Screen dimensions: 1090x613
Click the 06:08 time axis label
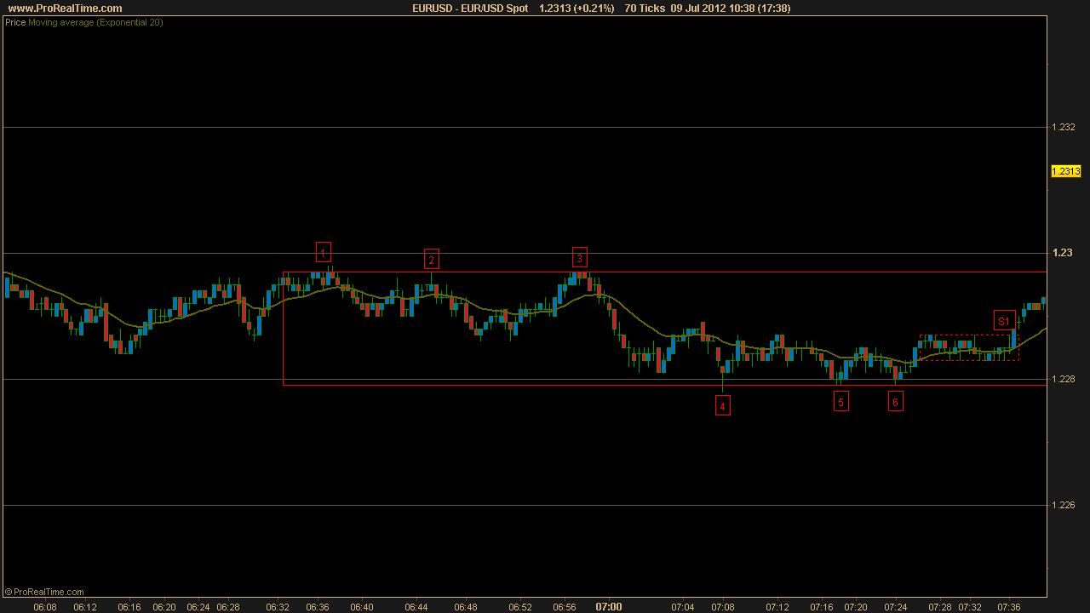tap(45, 607)
